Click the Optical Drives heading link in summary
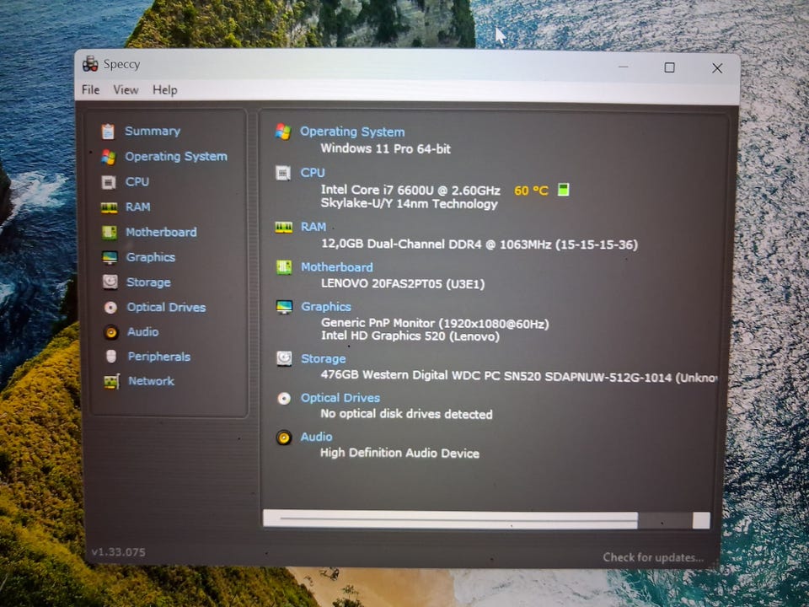Viewport: 809px width, 607px height. coord(340,398)
